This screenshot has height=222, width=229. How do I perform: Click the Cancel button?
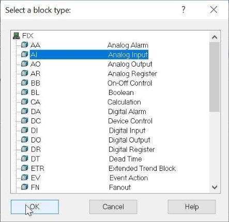click(113, 207)
